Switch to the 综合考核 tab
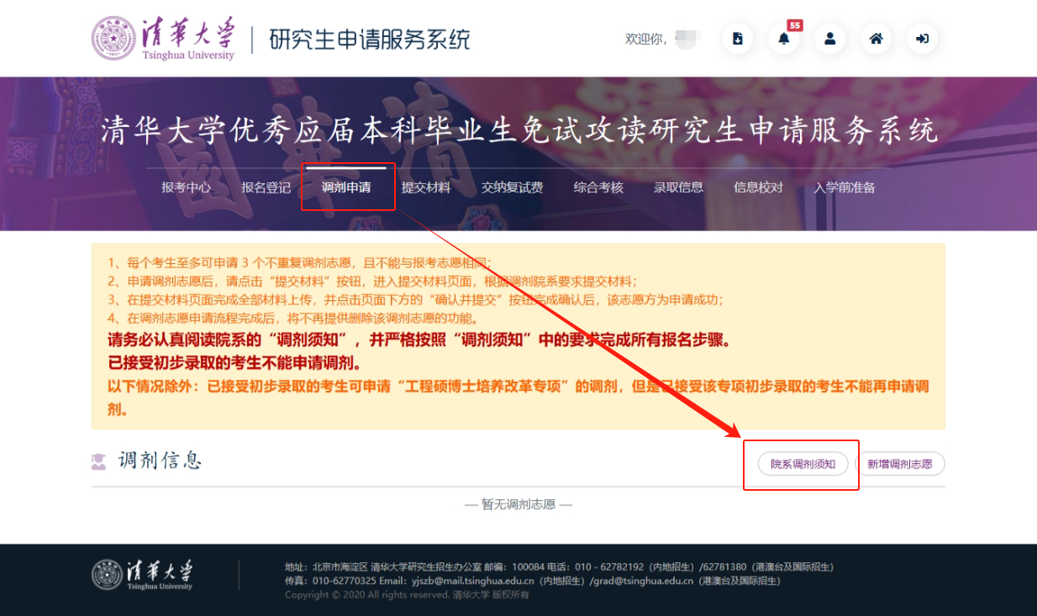This screenshot has width=1037, height=616. (598, 187)
